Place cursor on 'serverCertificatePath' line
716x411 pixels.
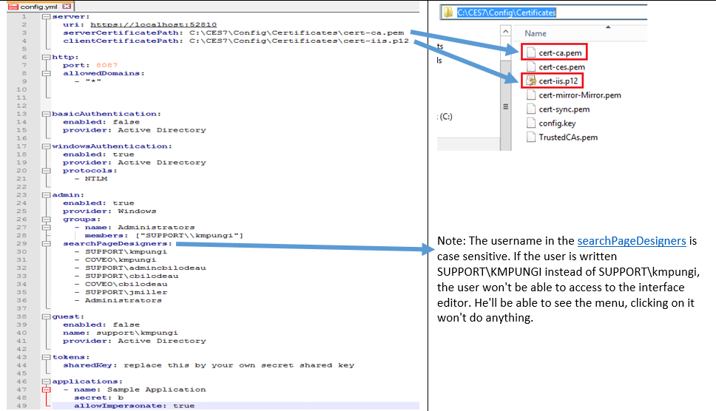click(x=233, y=33)
